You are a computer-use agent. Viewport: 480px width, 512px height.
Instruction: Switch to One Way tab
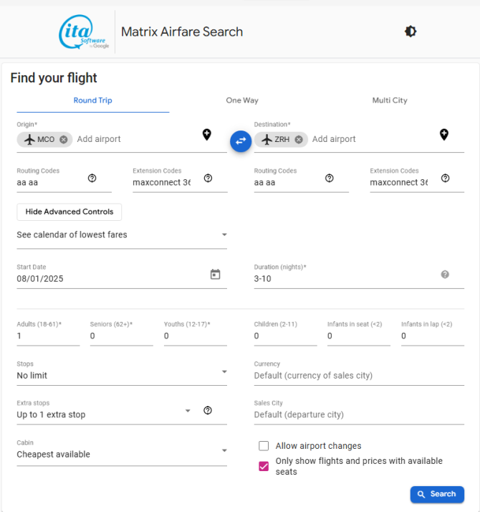click(242, 100)
